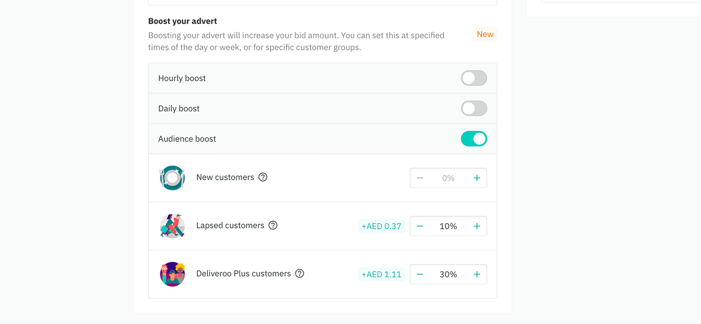Viewport: 701px width, 324px height.
Task: Decrease the Lapsed customers boost percentage
Action: point(420,226)
